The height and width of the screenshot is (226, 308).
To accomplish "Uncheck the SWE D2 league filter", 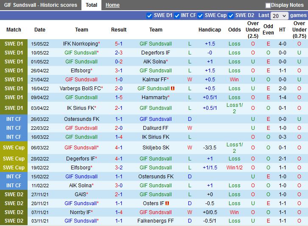I will click(x=231, y=16).
